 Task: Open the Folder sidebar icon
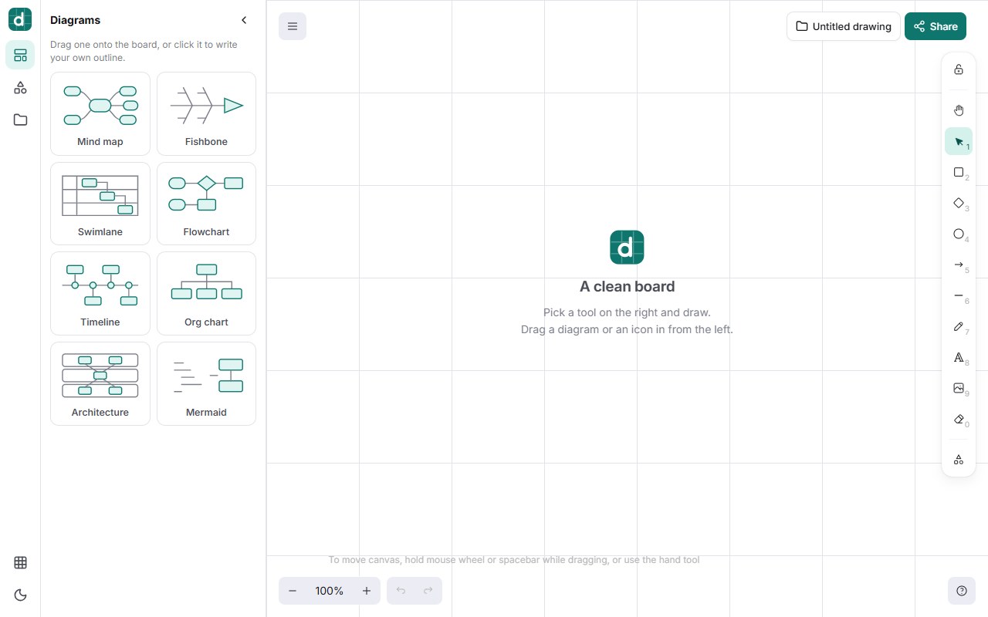coord(20,120)
